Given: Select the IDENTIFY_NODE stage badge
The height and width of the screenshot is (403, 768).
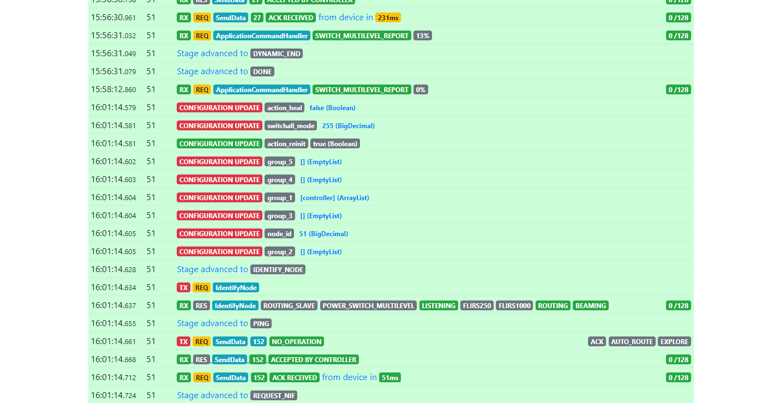Looking at the screenshot, I should 278,270.
